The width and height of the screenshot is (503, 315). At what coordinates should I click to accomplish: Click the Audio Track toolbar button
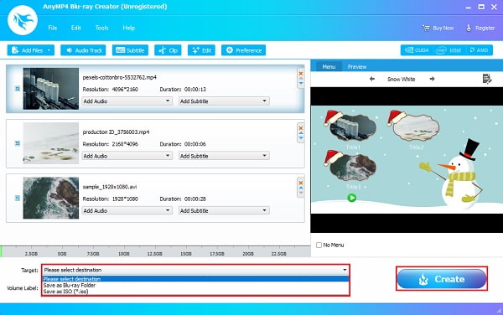click(x=83, y=50)
